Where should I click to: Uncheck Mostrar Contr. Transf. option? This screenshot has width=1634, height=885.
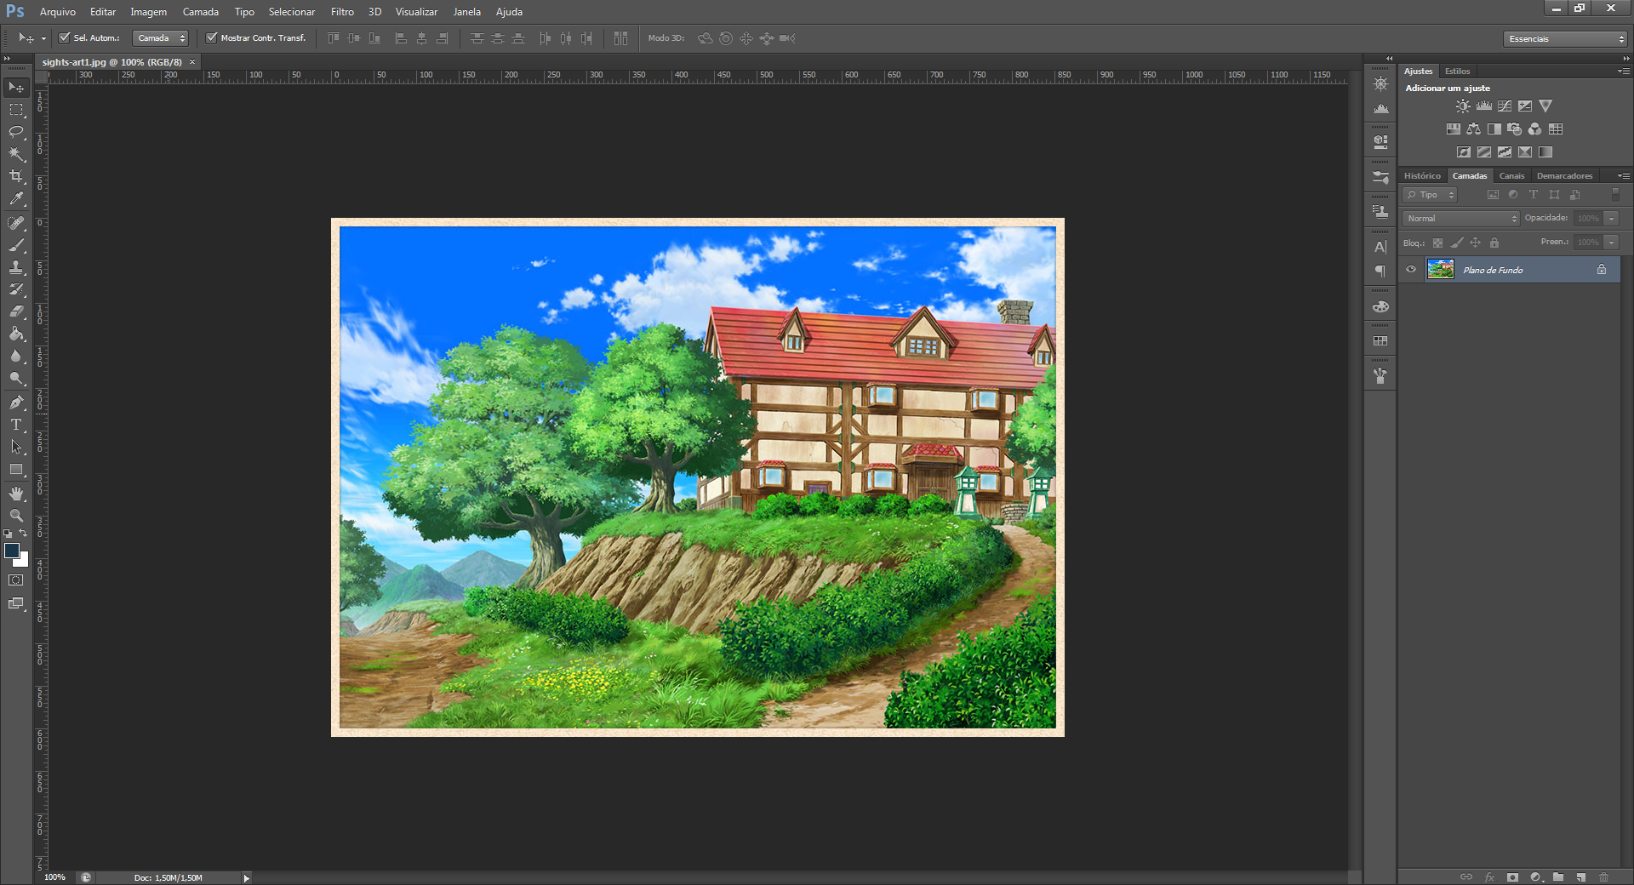[212, 37]
